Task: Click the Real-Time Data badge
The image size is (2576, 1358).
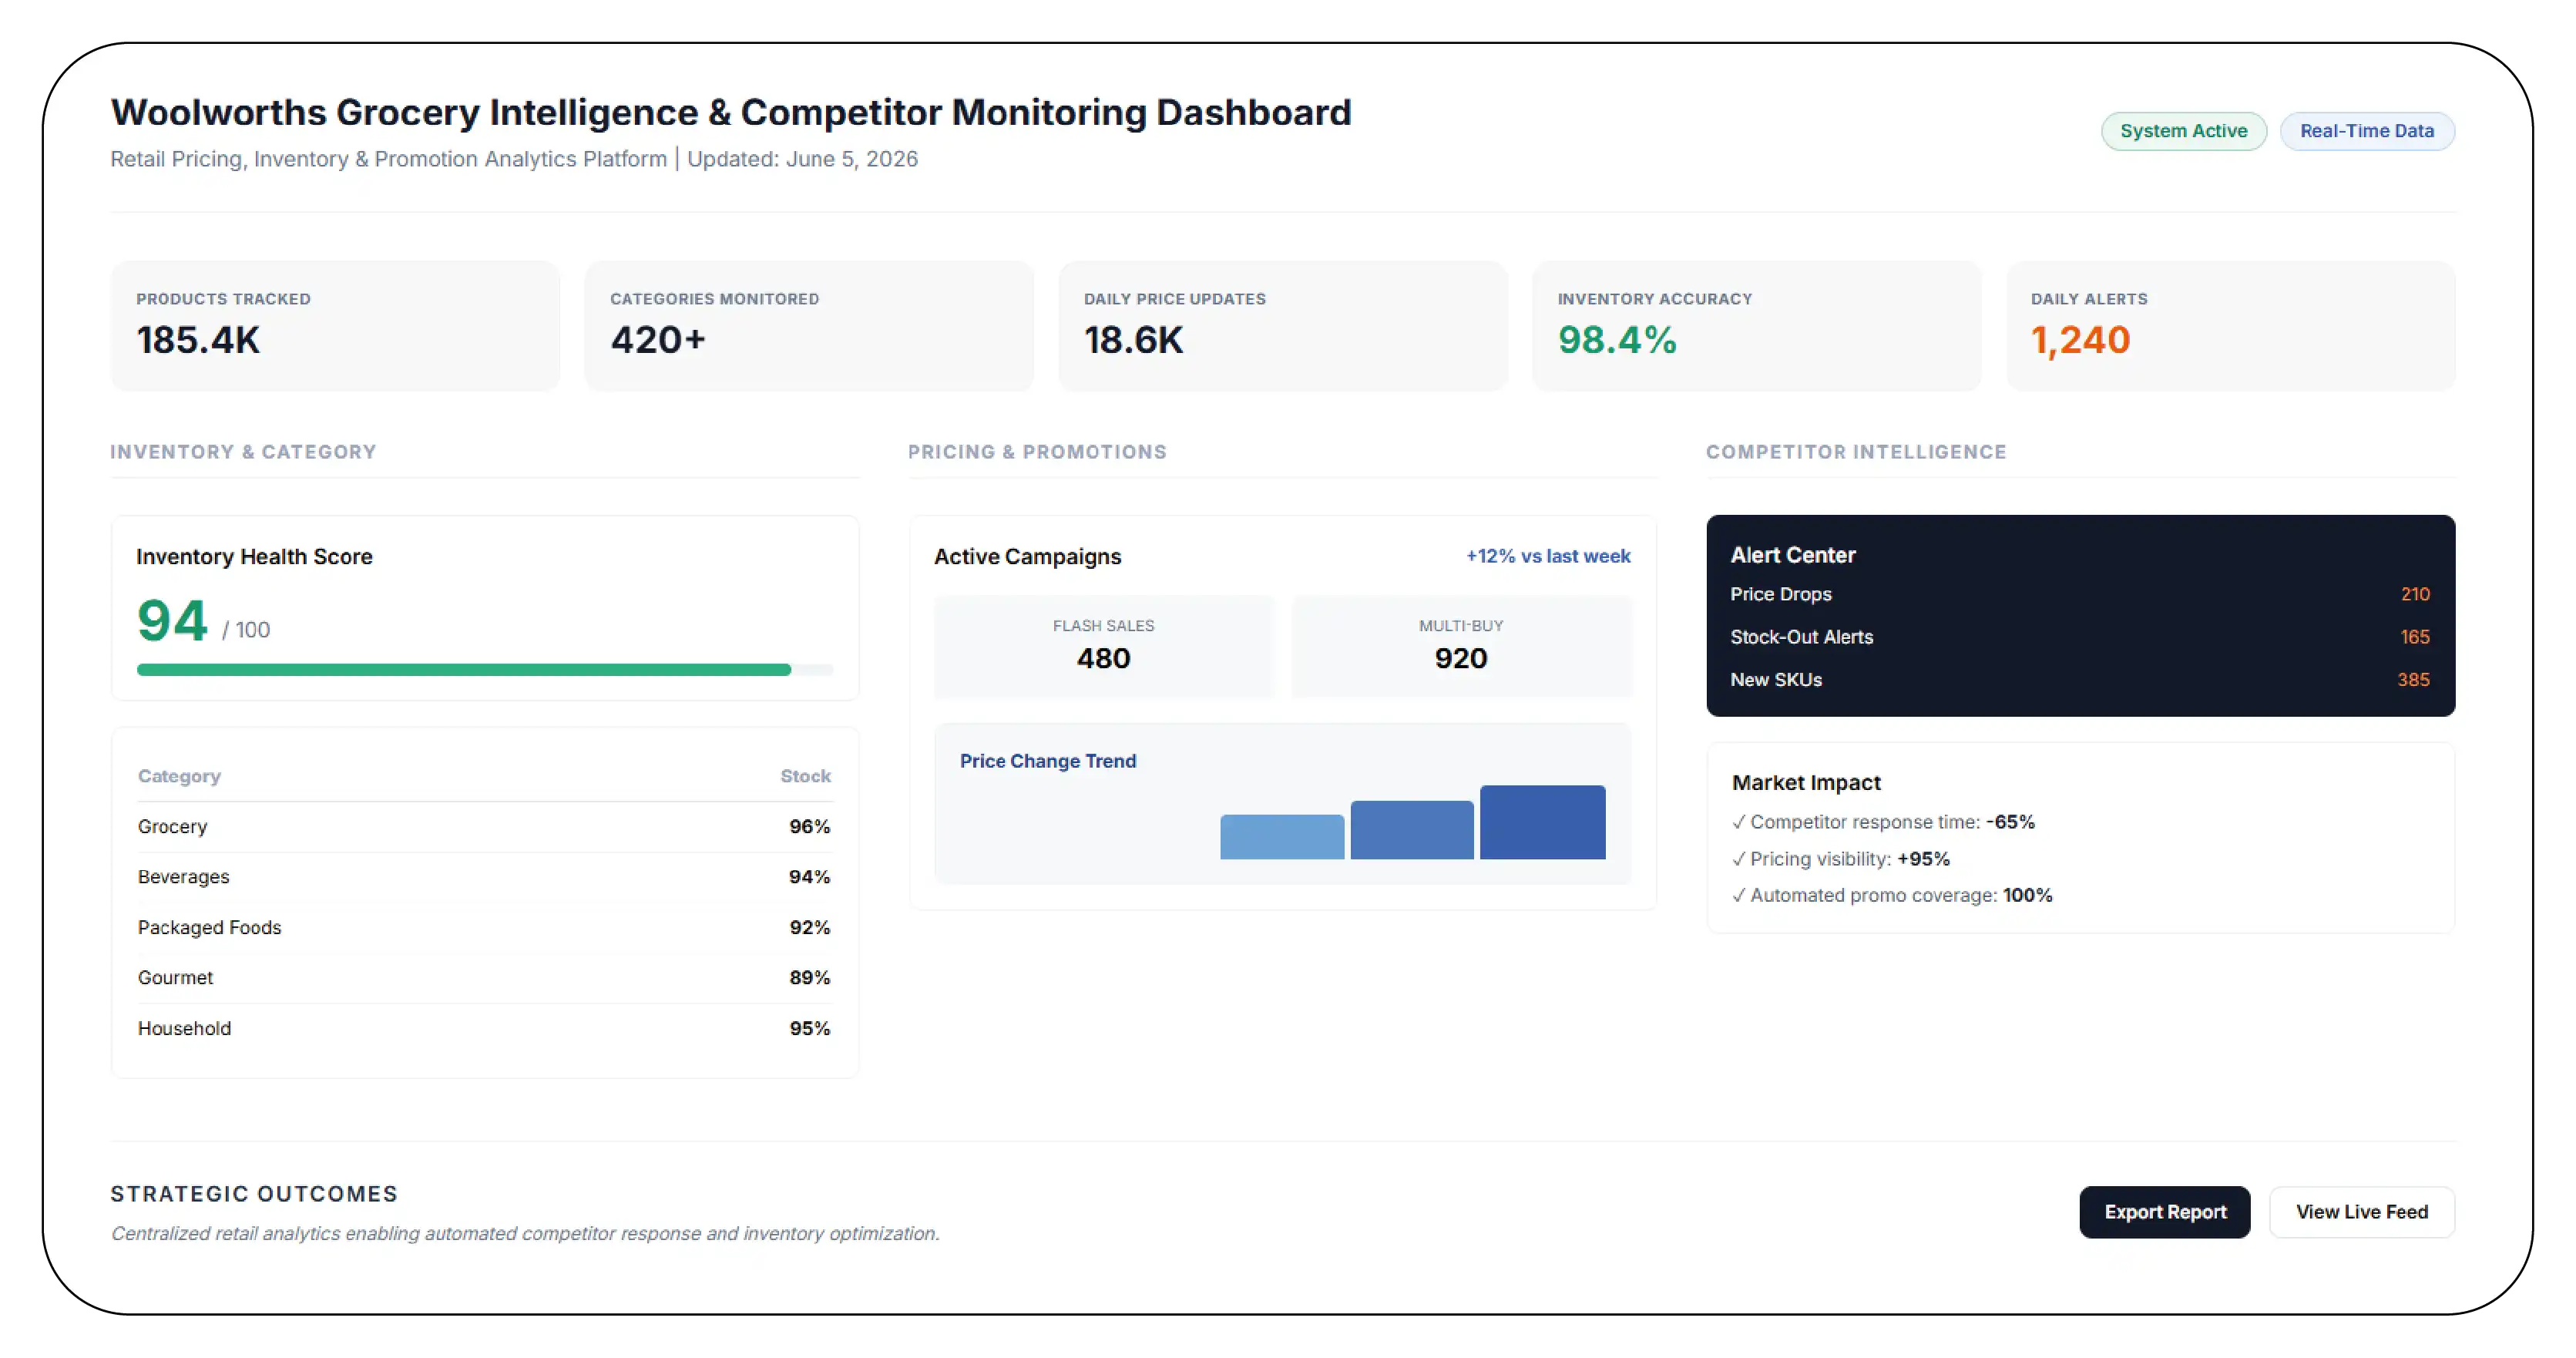Action: (2366, 131)
